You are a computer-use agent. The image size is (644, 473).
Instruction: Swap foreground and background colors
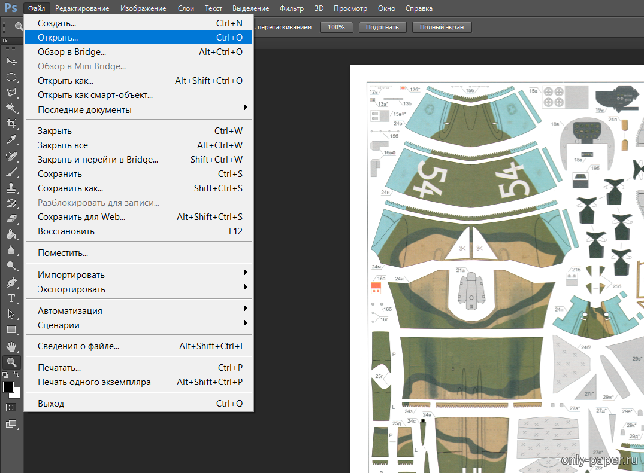click(17, 375)
